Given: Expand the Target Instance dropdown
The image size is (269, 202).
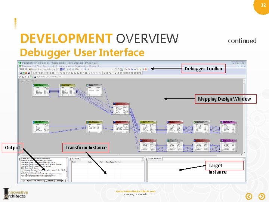Looking at the screenshot, I should pyautogui.click(x=244, y=159).
